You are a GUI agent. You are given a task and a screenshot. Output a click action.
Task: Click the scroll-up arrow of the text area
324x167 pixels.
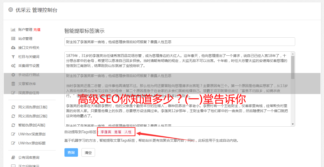[293, 54]
